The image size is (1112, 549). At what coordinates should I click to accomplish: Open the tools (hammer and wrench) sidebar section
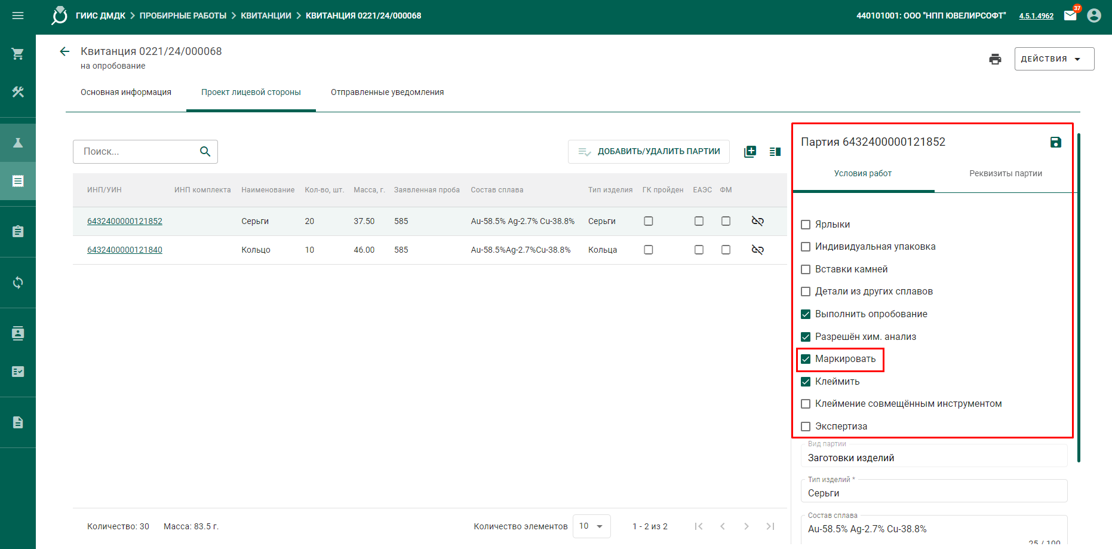[18, 92]
